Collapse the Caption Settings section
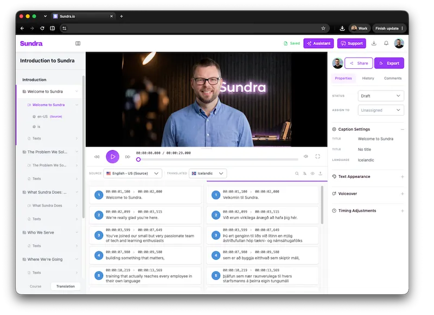The width and height of the screenshot is (434, 315). click(402, 130)
